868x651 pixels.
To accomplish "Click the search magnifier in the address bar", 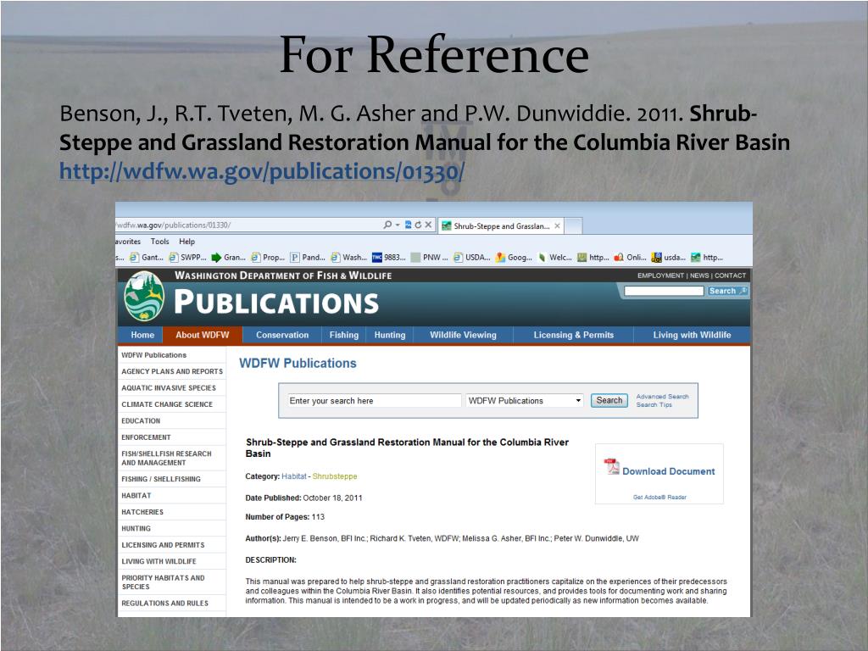I will [x=387, y=225].
